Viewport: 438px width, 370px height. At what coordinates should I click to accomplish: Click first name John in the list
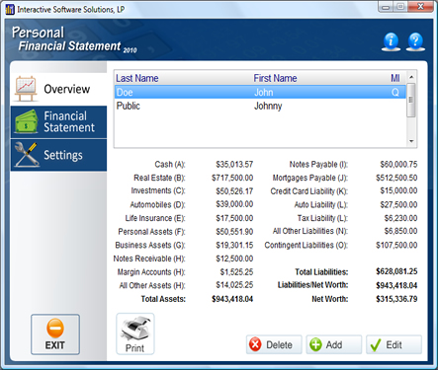tap(264, 92)
